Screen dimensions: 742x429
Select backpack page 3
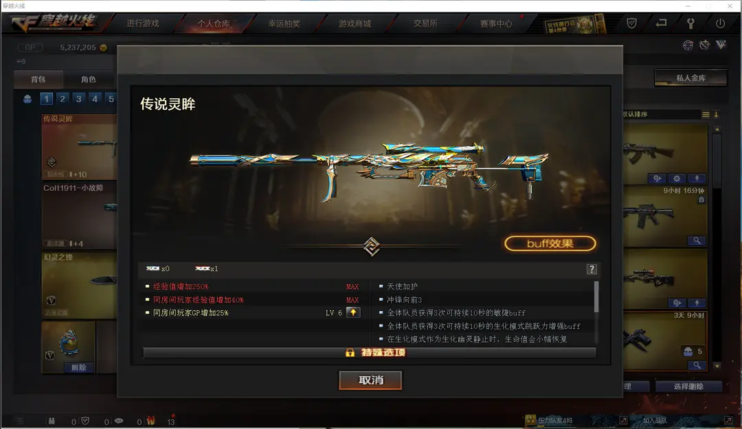click(78, 99)
